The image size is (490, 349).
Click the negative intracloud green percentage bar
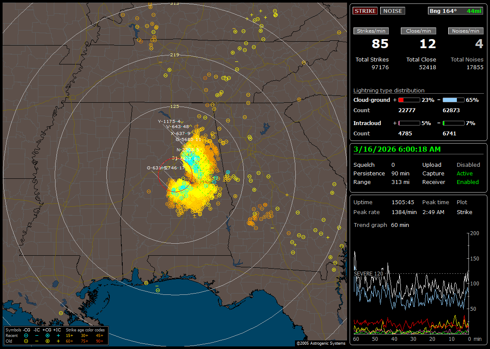[453, 123]
